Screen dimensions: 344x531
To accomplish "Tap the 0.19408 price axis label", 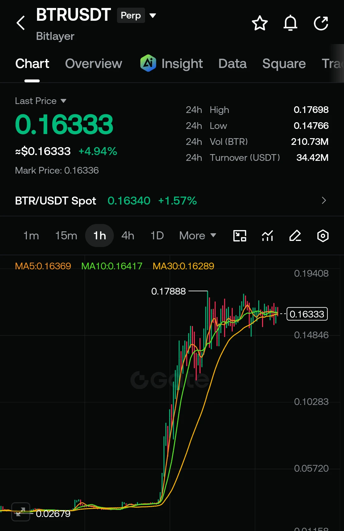I will point(311,273).
